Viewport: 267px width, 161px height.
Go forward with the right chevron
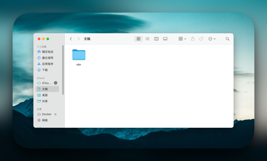click(x=78, y=39)
